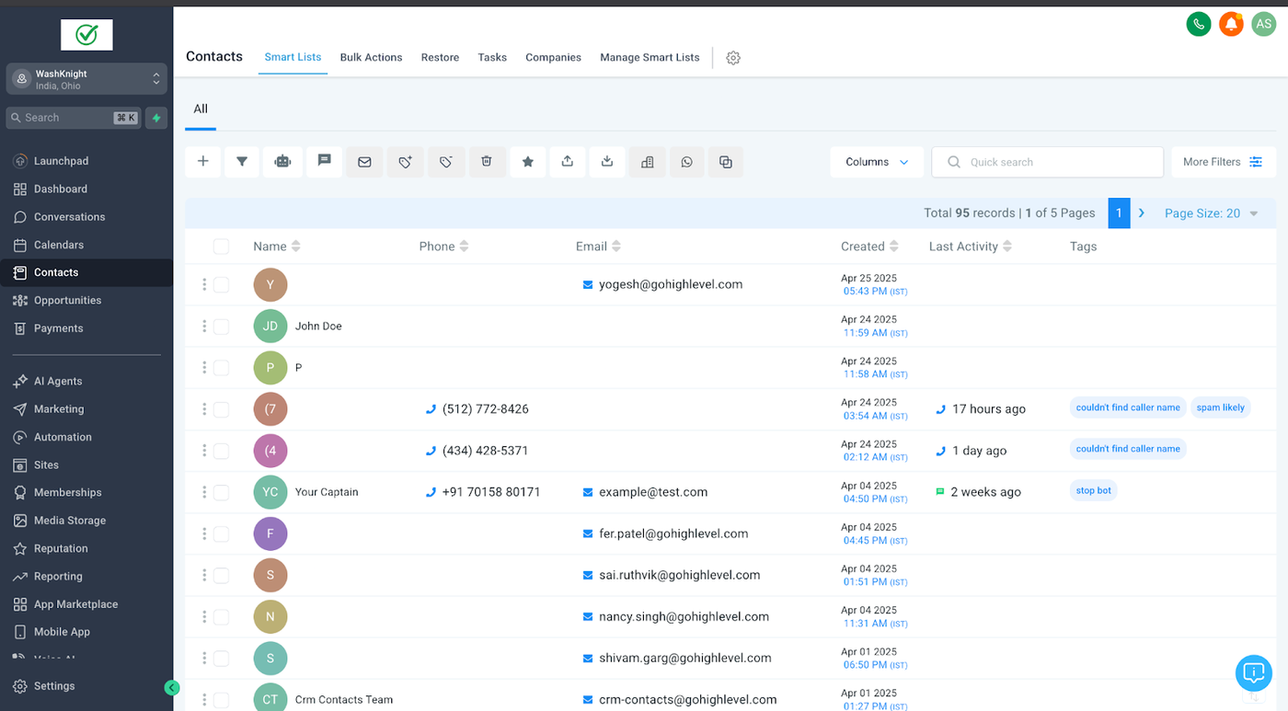Open Opportunities in the sidebar
Viewport: 1288px width, 711px height.
point(67,301)
